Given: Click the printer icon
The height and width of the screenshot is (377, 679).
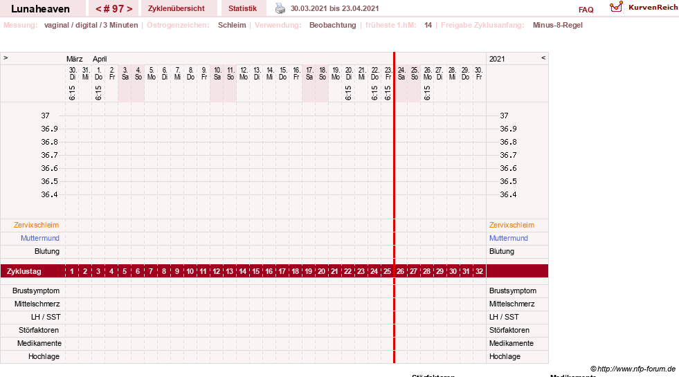Looking at the screenshot, I should pyautogui.click(x=280, y=9).
